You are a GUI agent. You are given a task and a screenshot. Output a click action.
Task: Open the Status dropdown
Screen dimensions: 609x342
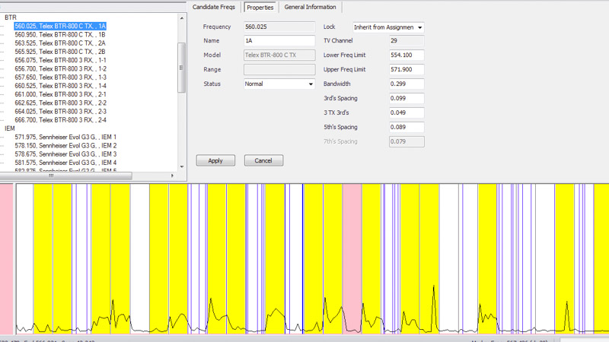tap(279, 84)
